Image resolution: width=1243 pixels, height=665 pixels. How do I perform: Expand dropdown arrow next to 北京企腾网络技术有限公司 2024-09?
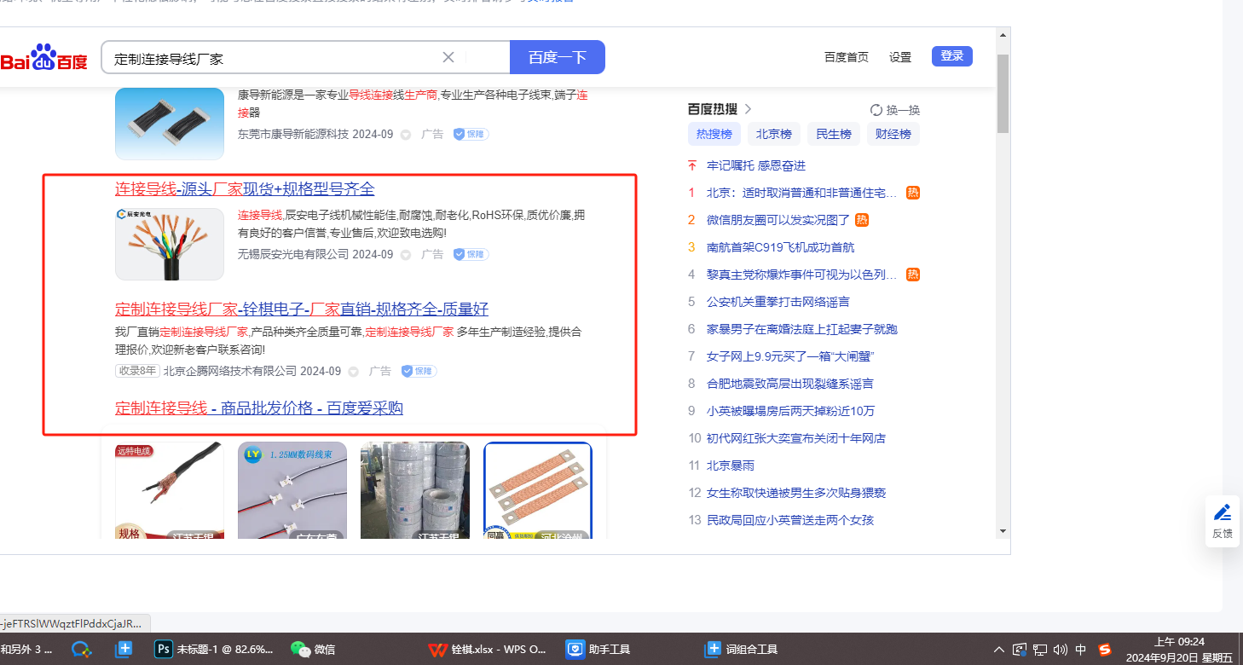pos(353,372)
